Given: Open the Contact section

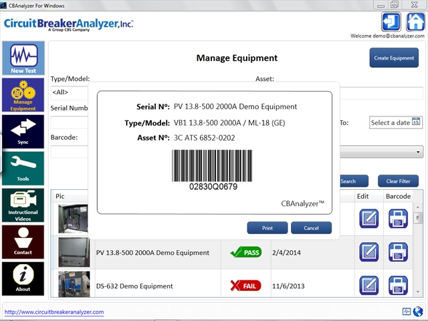Looking at the screenshot, I should pos(23,242).
